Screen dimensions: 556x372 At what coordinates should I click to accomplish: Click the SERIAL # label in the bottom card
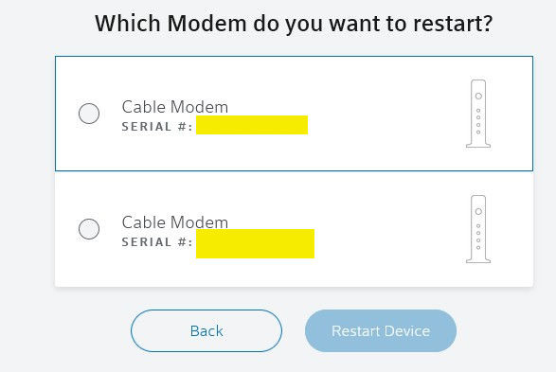click(x=157, y=242)
